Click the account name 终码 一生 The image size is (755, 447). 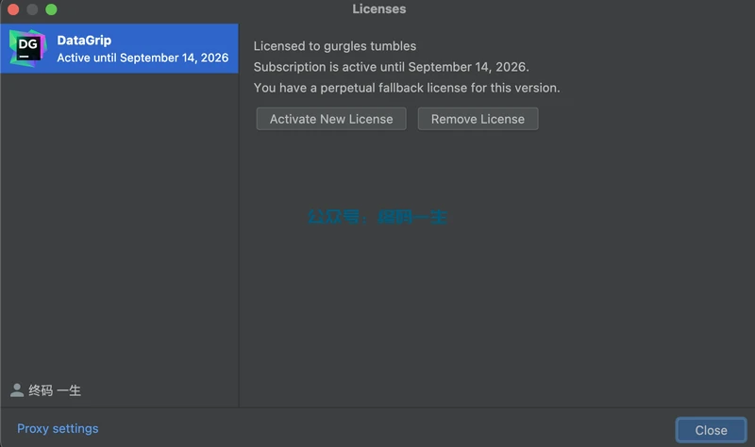click(x=55, y=390)
